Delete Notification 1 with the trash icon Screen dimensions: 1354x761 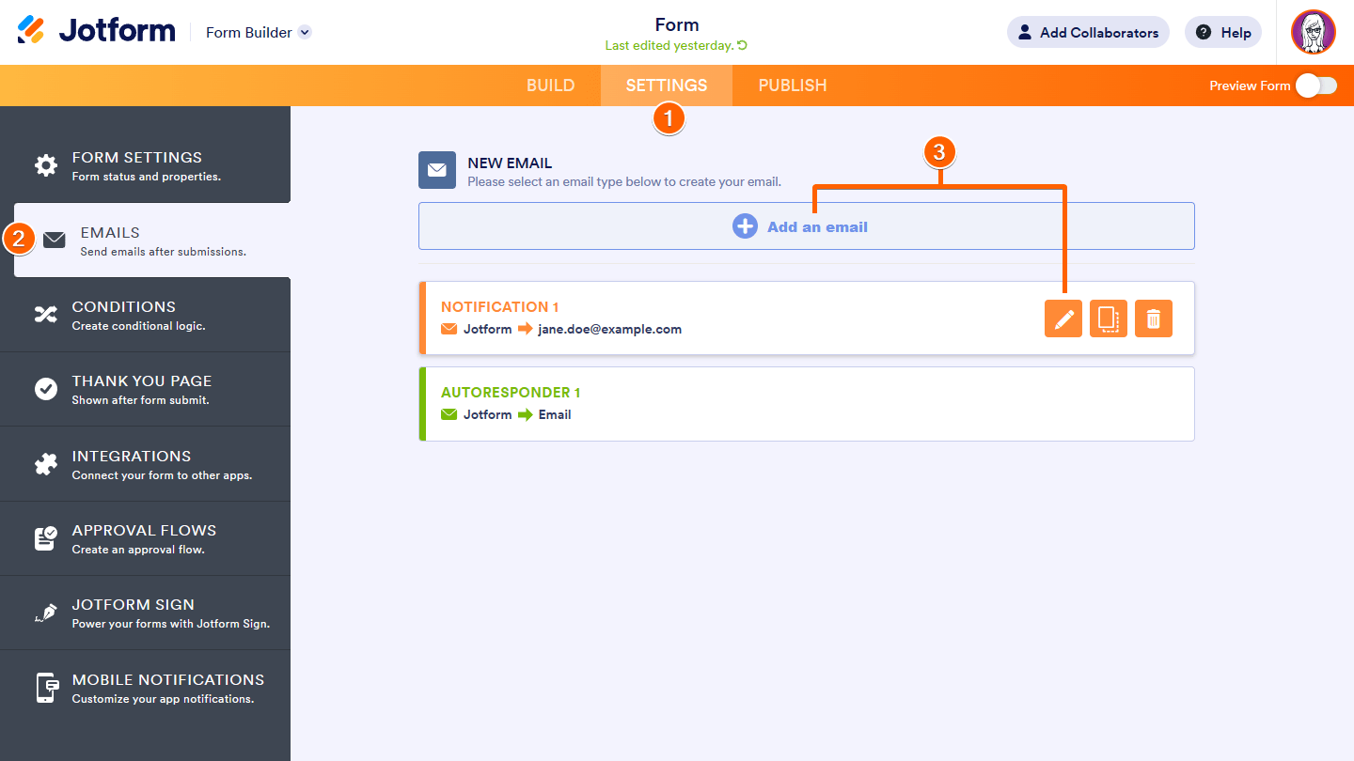pos(1154,318)
